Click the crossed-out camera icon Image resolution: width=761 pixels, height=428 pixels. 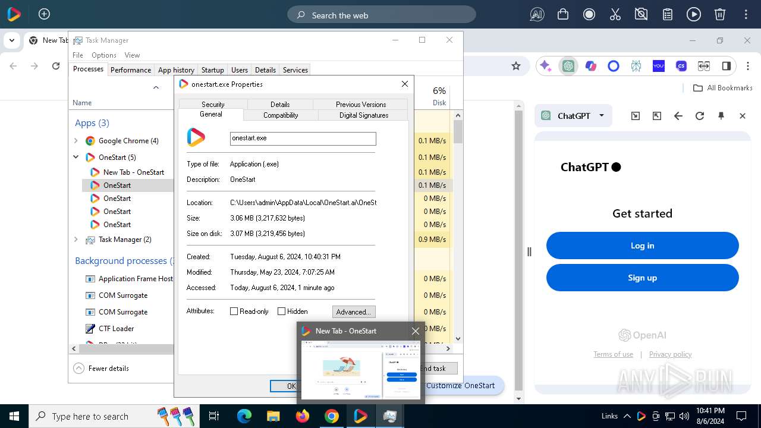[641, 15]
